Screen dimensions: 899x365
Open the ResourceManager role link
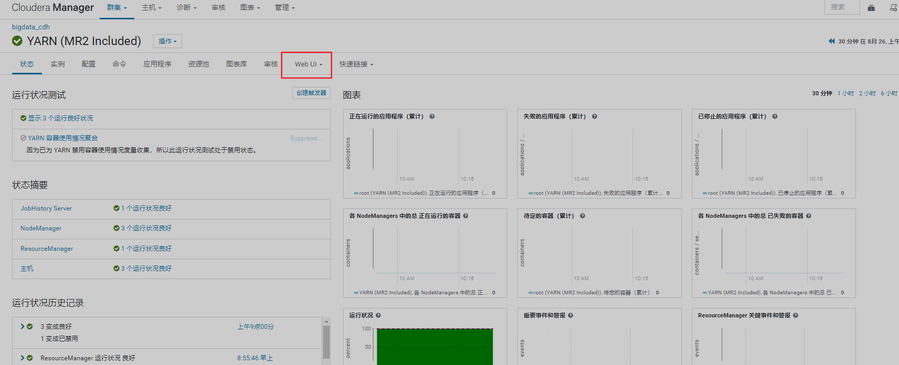pyautogui.click(x=47, y=249)
